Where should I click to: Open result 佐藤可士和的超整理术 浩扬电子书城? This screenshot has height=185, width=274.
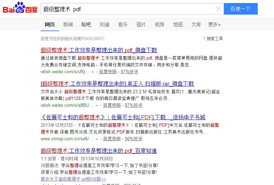[x=123, y=117]
